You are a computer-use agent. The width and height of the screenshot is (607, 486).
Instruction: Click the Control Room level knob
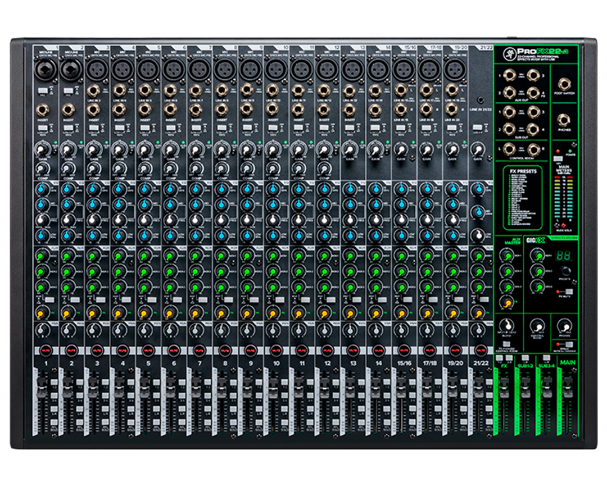(537, 326)
